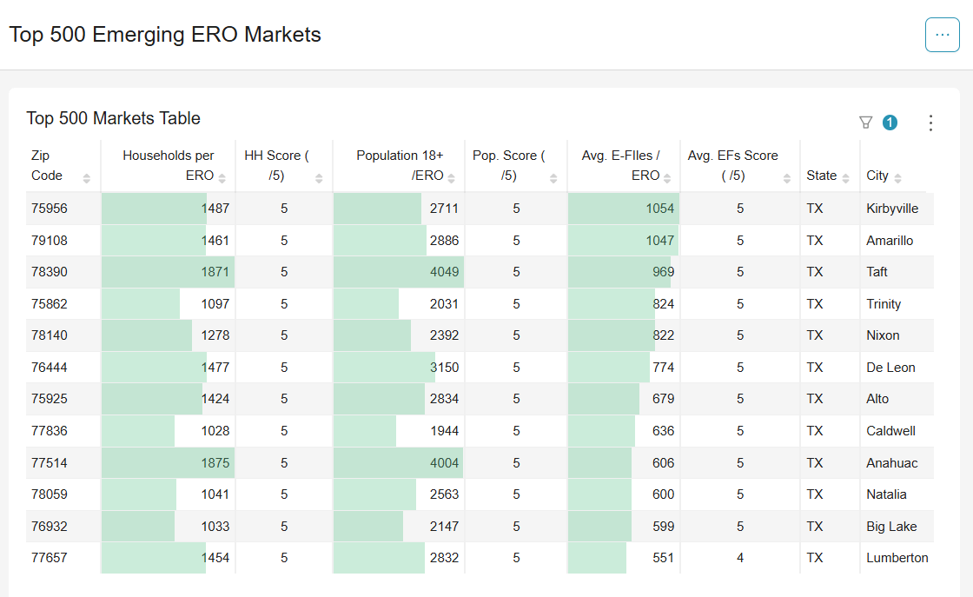The height and width of the screenshot is (597, 973).
Task: Select zip code 79108 cell
Action: click(63, 240)
